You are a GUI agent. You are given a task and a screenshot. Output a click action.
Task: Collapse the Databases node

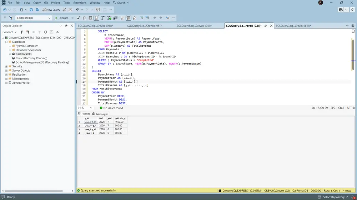pos(6,42)
